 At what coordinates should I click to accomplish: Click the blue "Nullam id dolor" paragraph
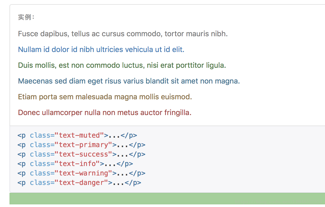pos(101,49)
